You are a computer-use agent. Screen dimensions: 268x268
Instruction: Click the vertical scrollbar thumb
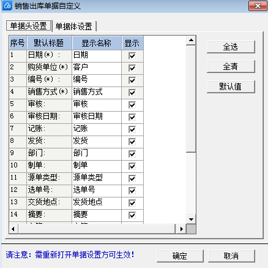(191, 99)
